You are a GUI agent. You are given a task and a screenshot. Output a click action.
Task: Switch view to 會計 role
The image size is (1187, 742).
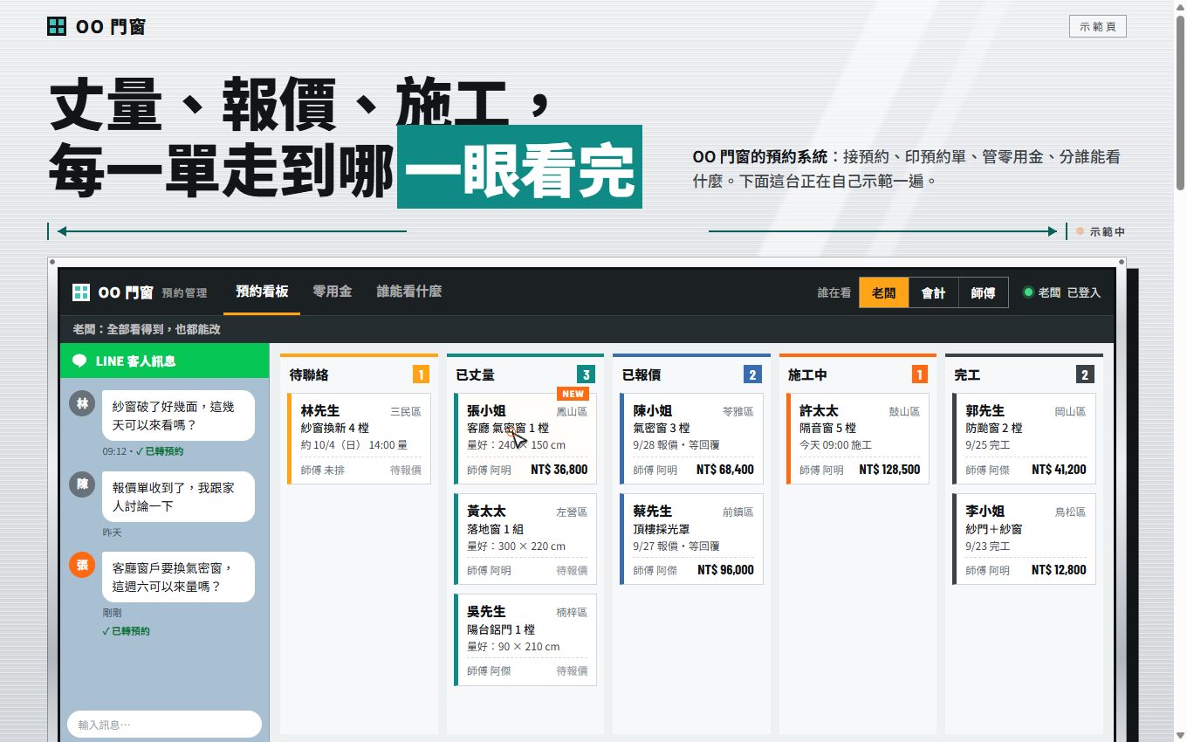tap(934, 293)
